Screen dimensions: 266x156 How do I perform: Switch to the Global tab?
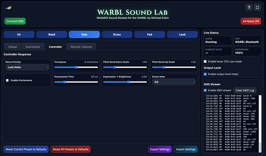pos(13,47)
